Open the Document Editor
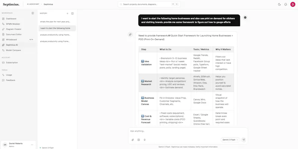The image size is (298, 149). 14,34
